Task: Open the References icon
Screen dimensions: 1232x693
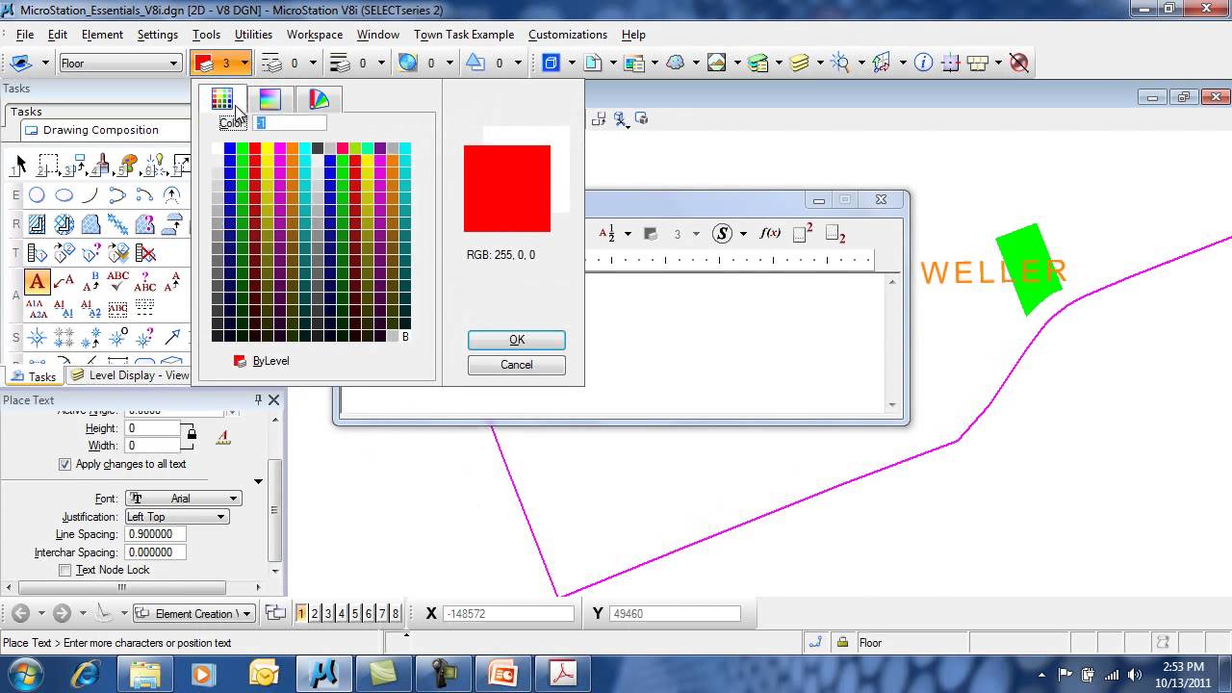Action: 633,64
